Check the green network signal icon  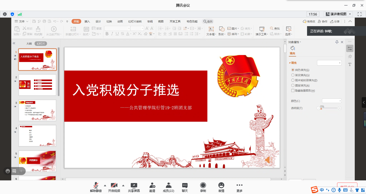click(x=20, y=14)
